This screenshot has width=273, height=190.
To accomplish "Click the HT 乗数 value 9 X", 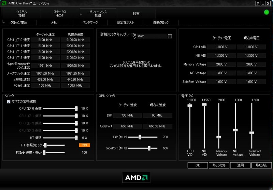I will [85, 138].
